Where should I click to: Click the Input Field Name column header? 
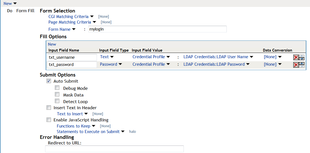[64, 50]
